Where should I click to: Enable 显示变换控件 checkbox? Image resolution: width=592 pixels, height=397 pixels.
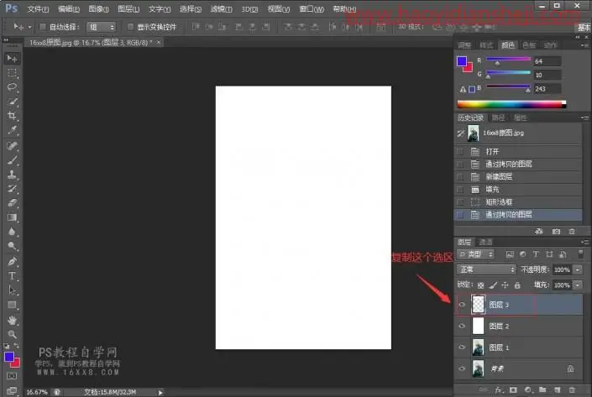[x=130, y=27]
